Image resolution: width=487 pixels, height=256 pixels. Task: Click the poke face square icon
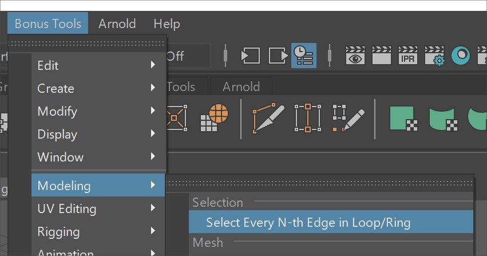(x=177, y=118)
